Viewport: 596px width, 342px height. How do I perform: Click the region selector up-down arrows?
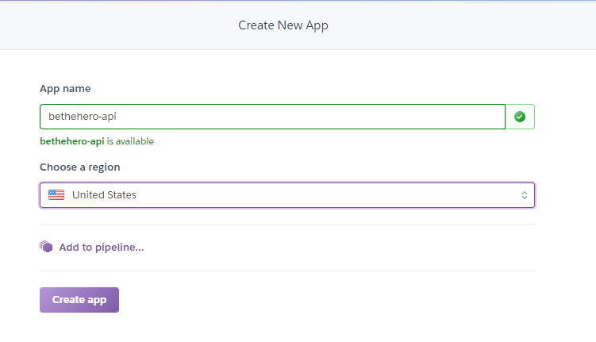524,195
